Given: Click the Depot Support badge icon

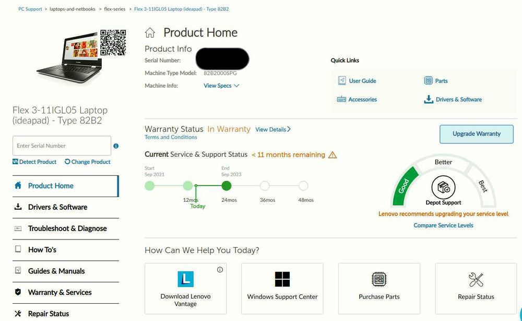Looking at the screenshot, I should pyautogui.click(x=444, y=187).
